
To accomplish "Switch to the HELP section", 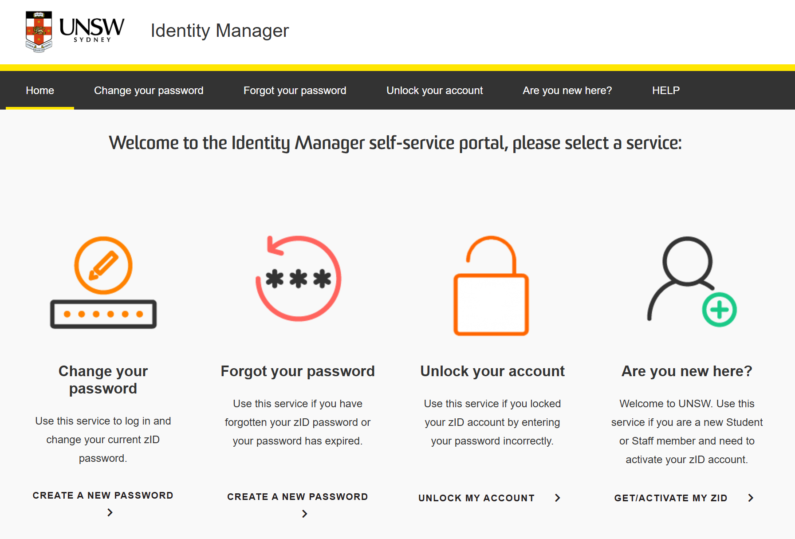I will [665, 90].
